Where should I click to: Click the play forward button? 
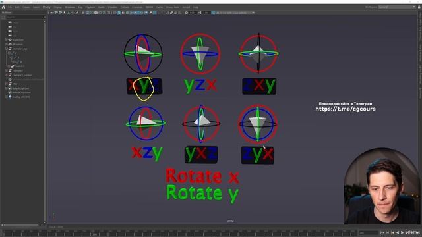[x=402, y=232]
